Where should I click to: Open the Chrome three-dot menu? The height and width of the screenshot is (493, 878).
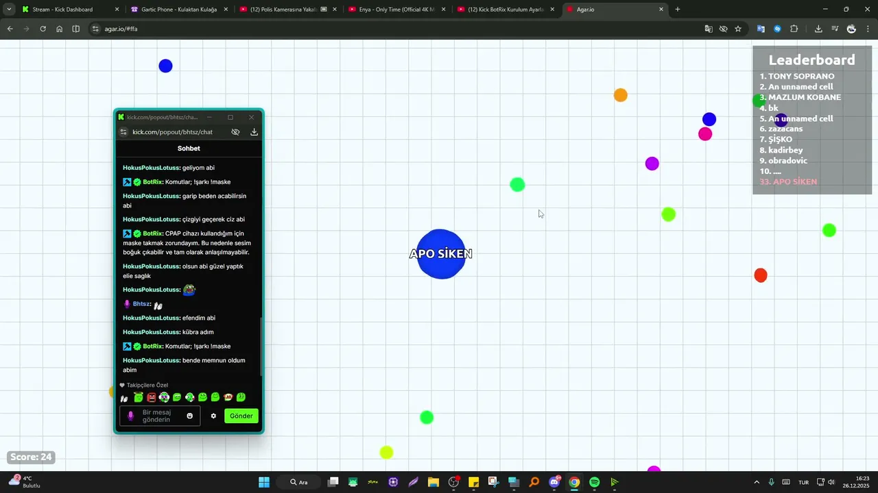tap(868, 29)
